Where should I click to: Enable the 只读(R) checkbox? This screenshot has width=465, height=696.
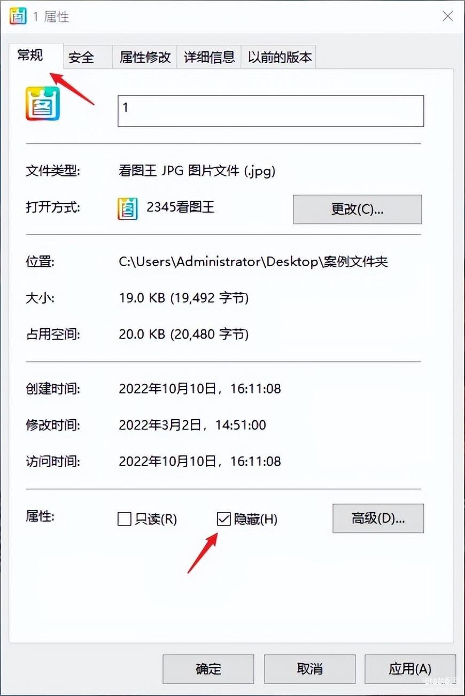(x=124, y=519)
